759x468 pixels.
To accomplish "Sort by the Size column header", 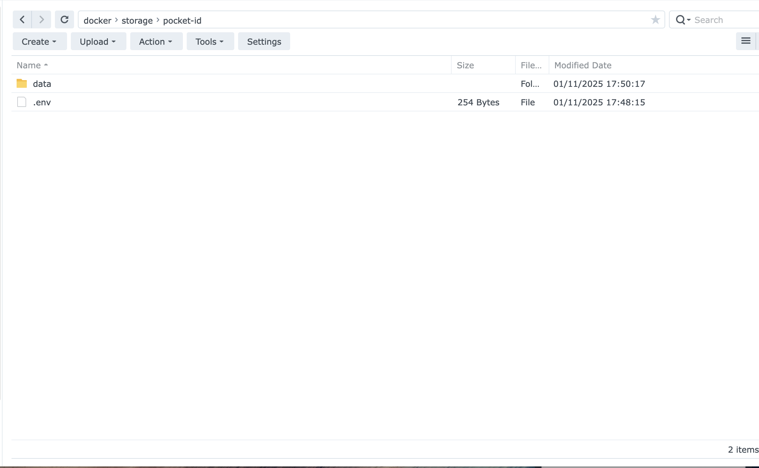I will (x=483, y=65).
